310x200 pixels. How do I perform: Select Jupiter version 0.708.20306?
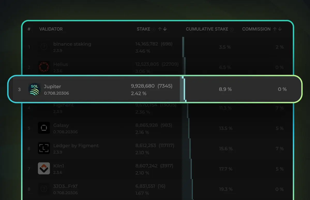(56, 93)
